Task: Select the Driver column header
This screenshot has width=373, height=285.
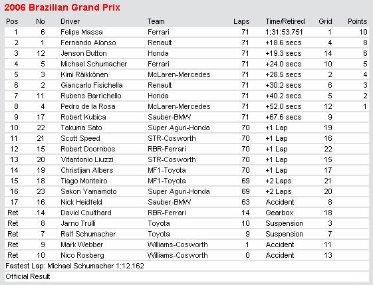Action: (x=70, y=21)
